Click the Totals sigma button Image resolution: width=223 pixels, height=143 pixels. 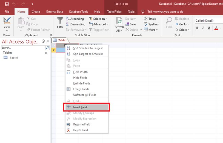coord(150,19)
